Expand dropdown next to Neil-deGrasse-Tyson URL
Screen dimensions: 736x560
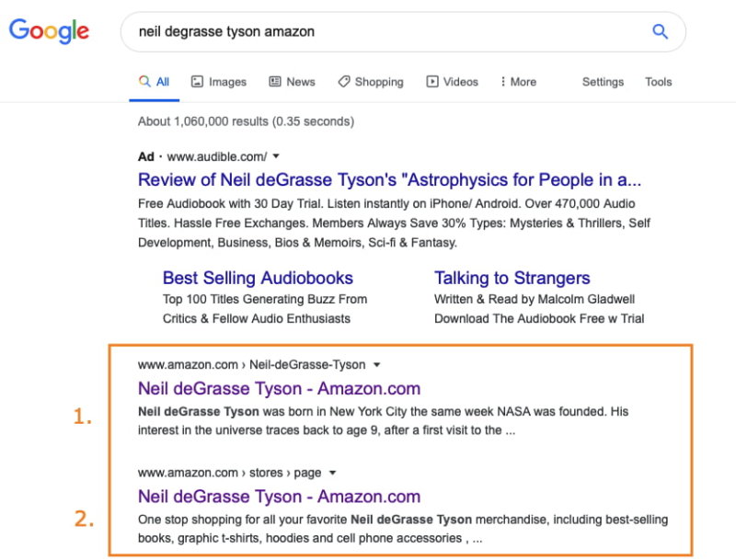click(376, 364)
